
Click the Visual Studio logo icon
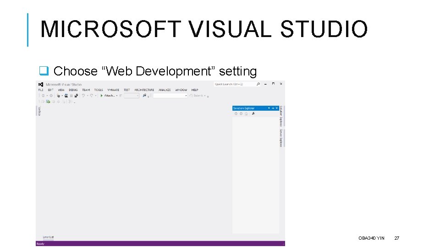pos(41,85)
